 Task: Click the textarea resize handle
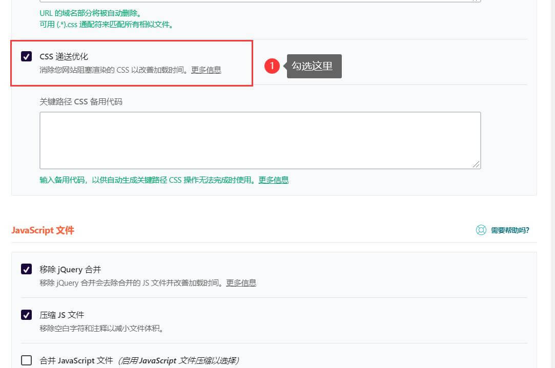[x=476, y=164]
